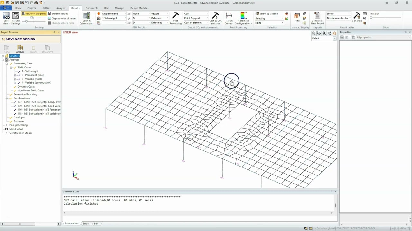Switch to the Edit tab in Command Line

click(x=96, y=223)
